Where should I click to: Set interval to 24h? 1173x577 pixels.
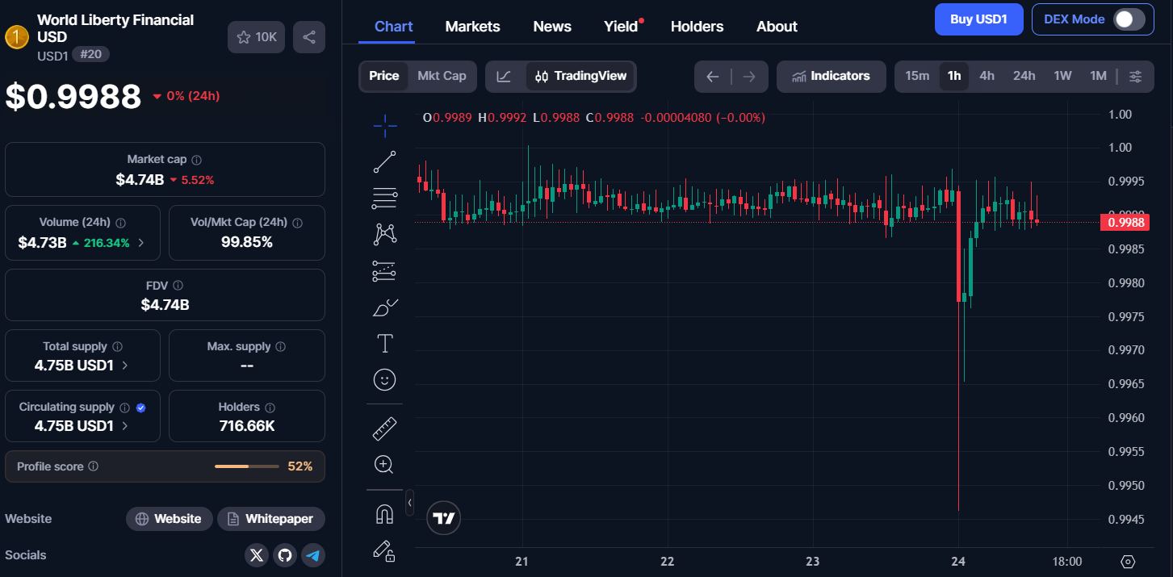pos(1024,76)
